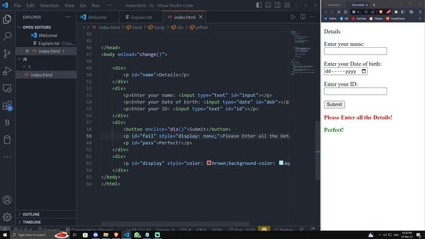This screenshot has width=425, height=239.
Task: Open the Source Control view
Action: coord(7,53)
